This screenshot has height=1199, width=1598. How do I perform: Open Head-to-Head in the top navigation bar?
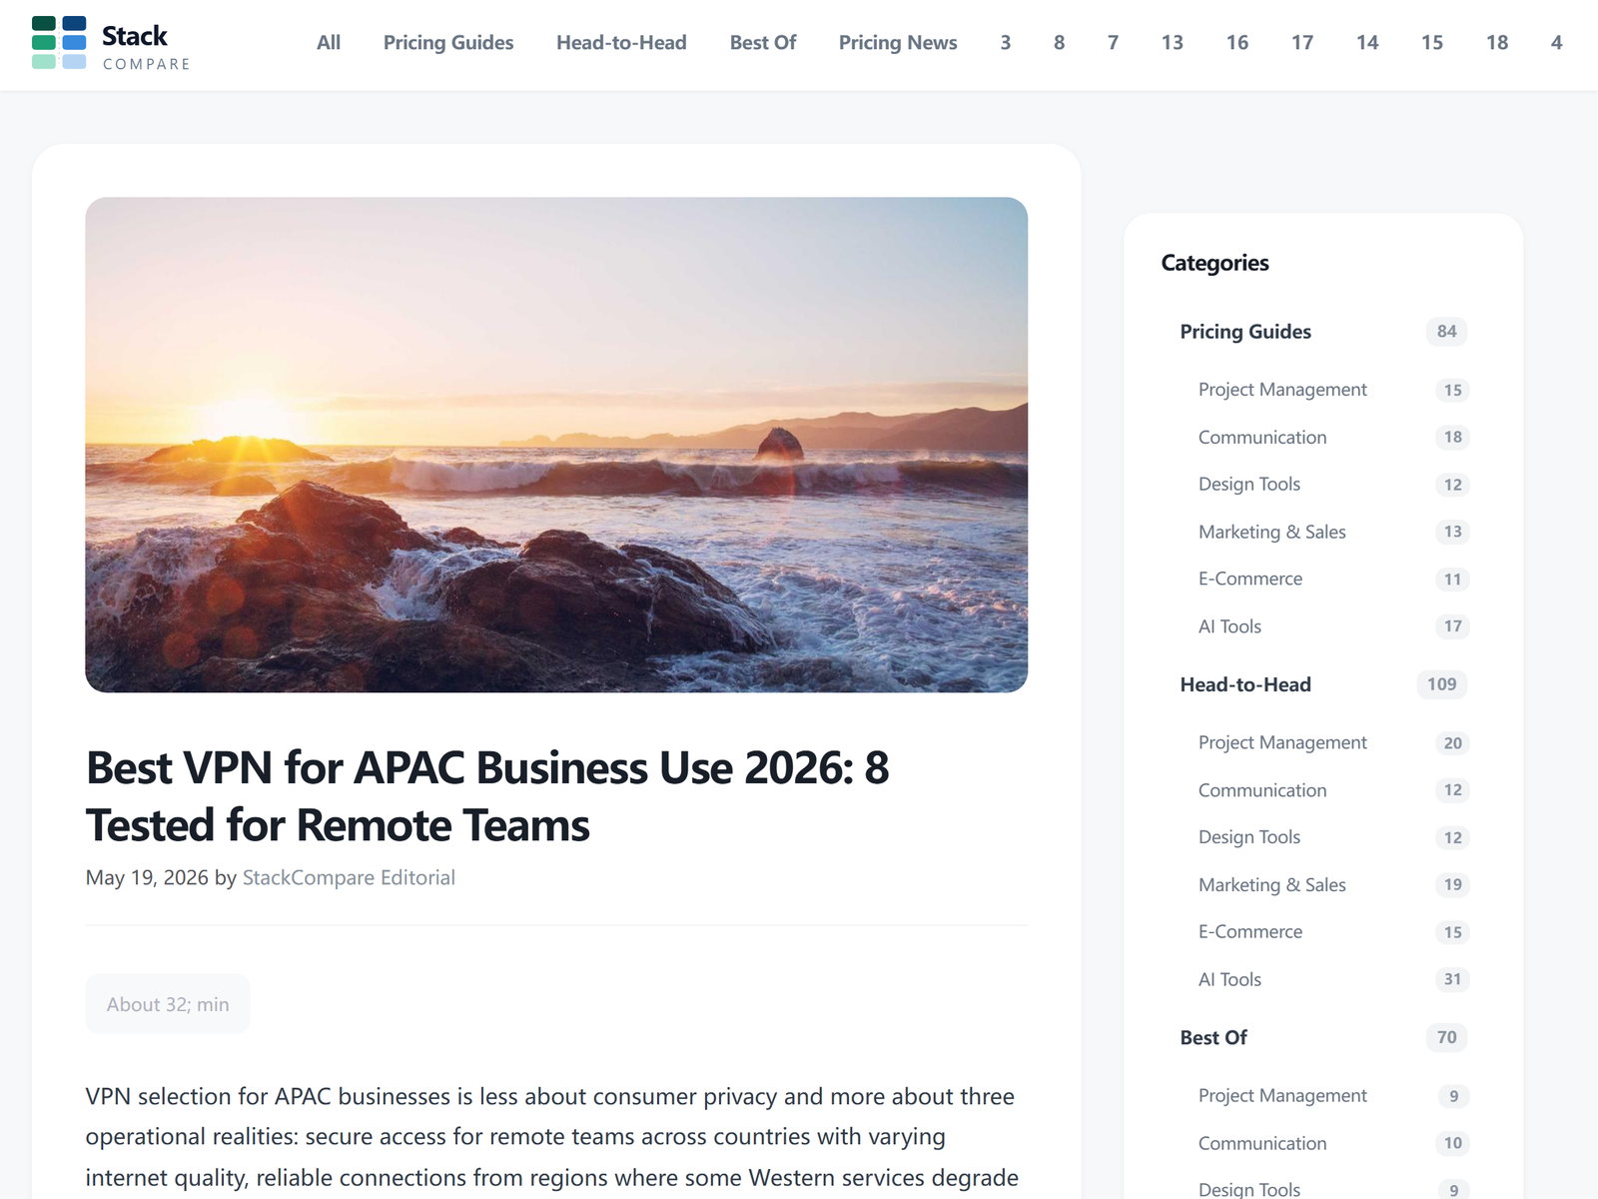click(x=621, y=43)
